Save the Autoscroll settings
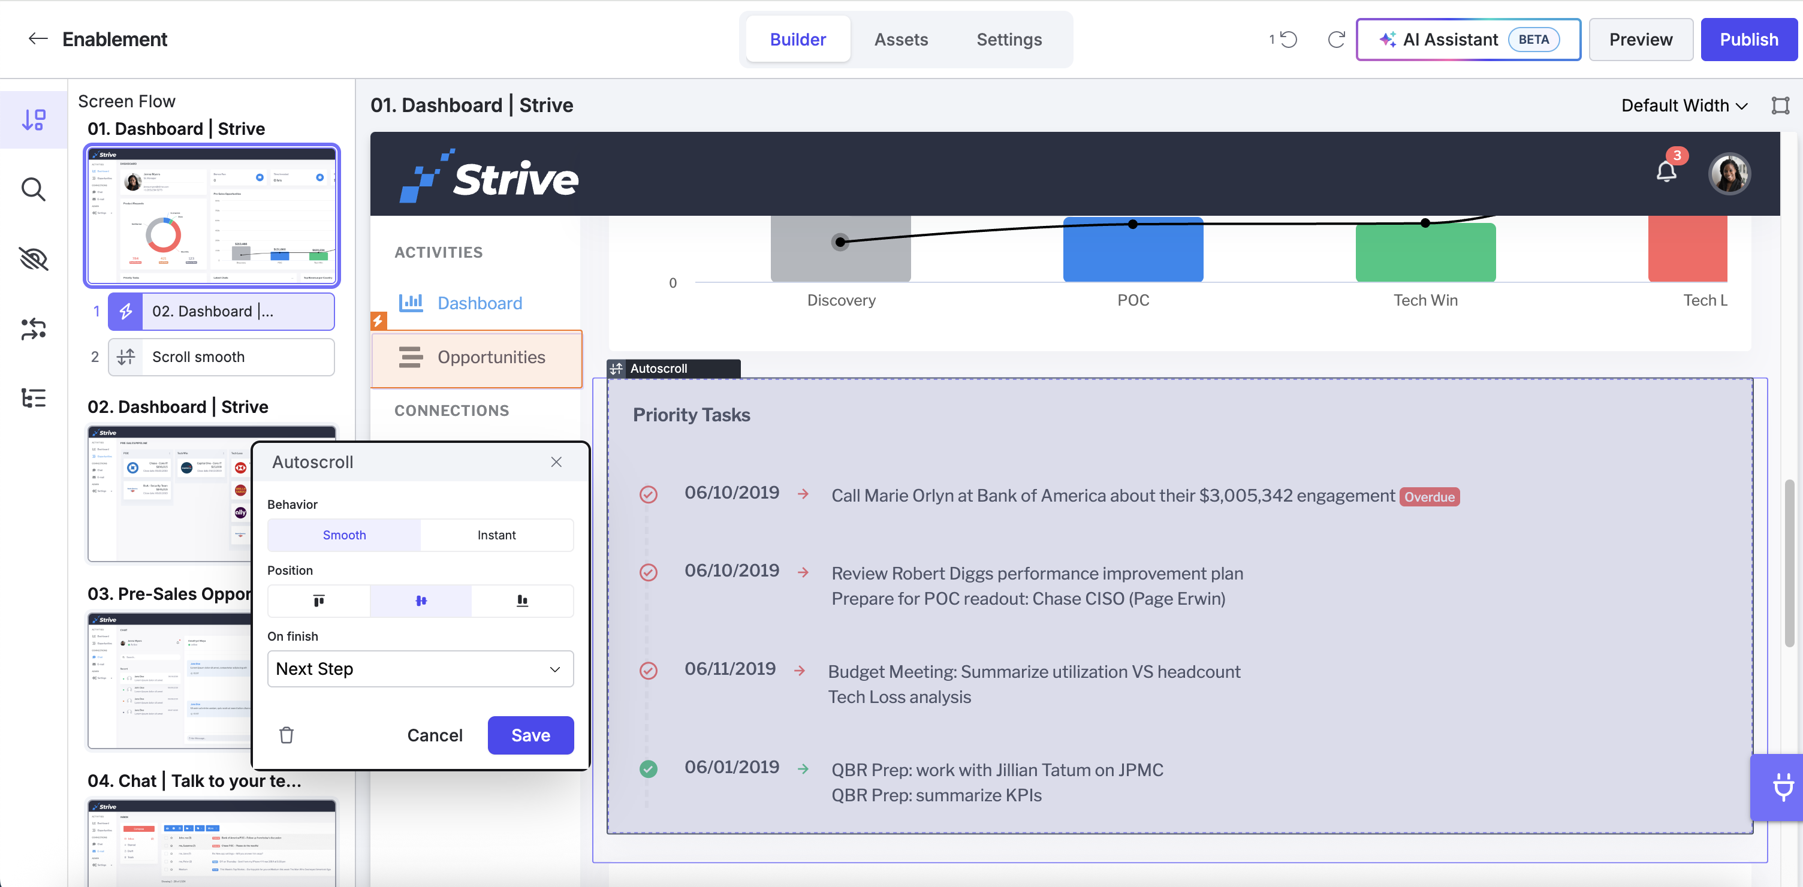The image size is (1803, 887). [530, 735]
